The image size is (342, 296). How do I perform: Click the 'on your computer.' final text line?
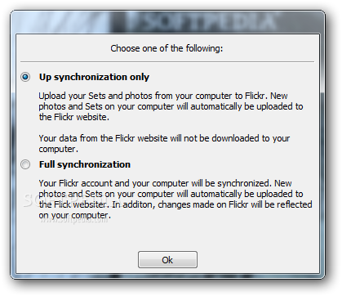point(74,215)
